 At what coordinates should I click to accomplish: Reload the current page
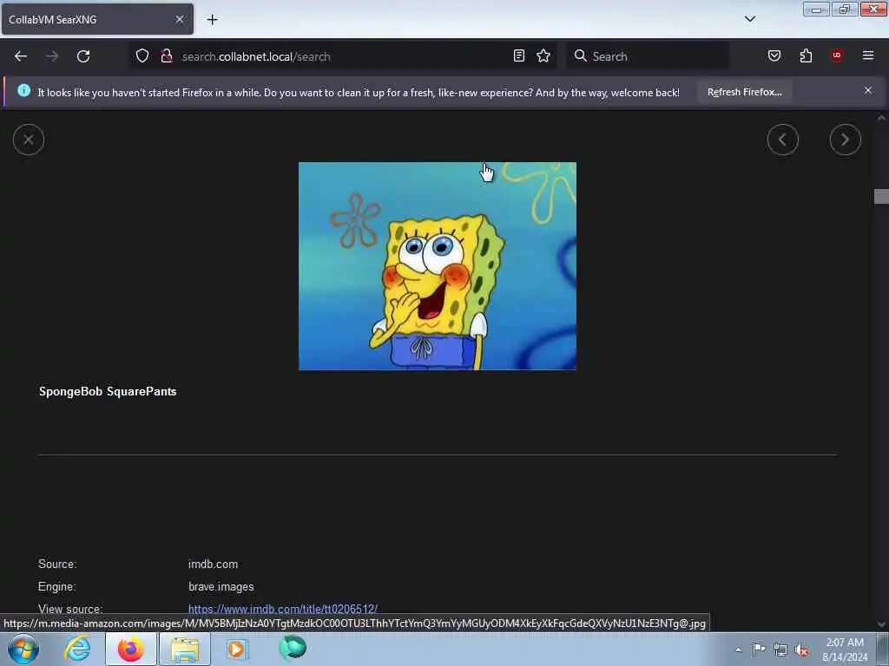83,56
